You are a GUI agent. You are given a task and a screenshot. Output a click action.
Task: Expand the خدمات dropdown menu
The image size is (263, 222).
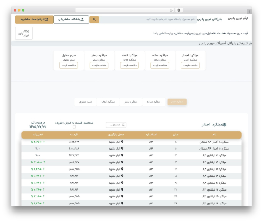[219, 33]
